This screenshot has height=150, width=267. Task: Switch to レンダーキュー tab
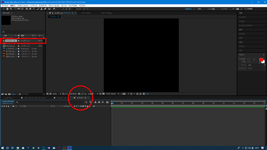pyautogui.click(x=9, y=98)
